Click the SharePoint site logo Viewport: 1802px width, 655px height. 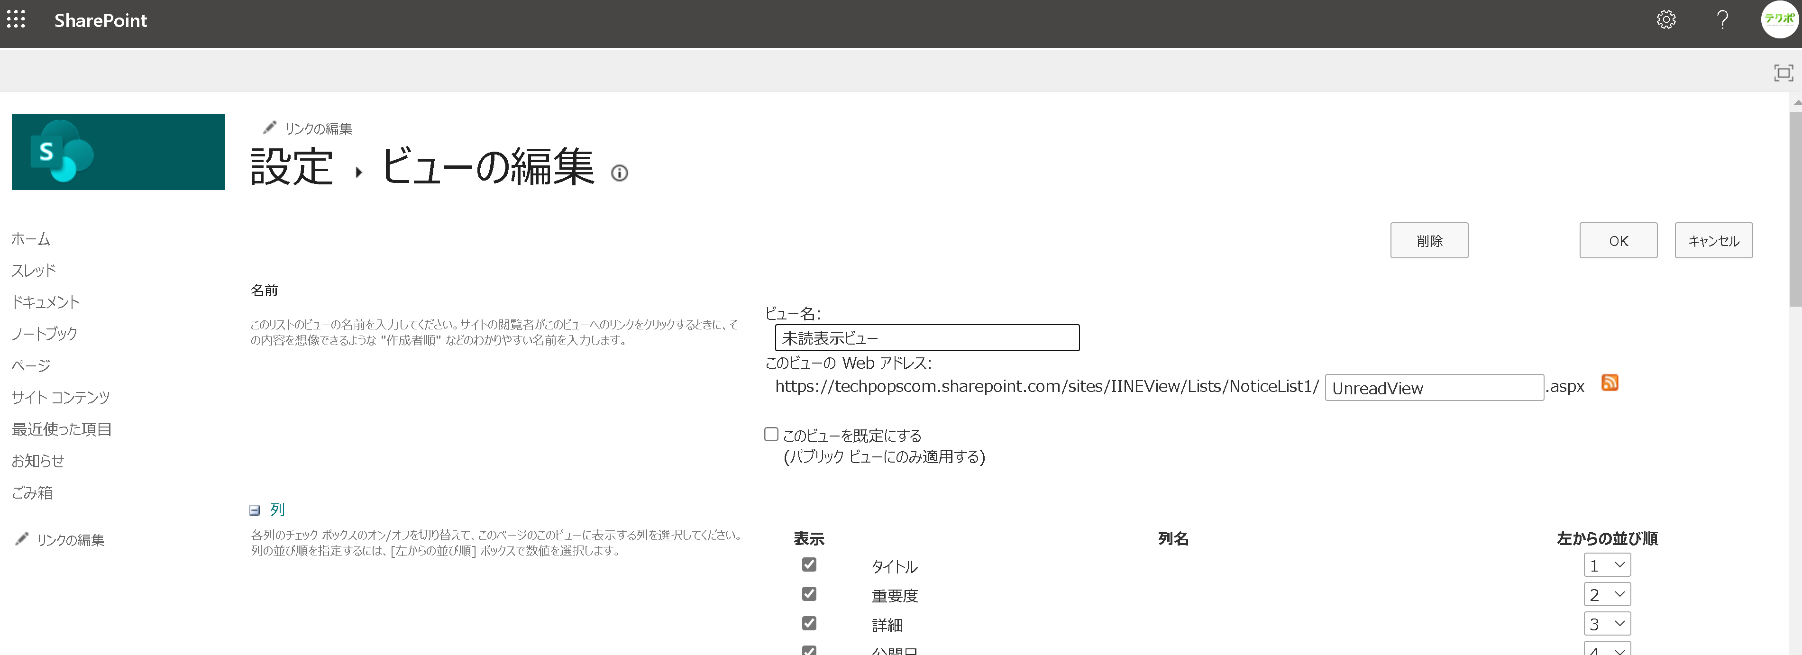[118, 152]
